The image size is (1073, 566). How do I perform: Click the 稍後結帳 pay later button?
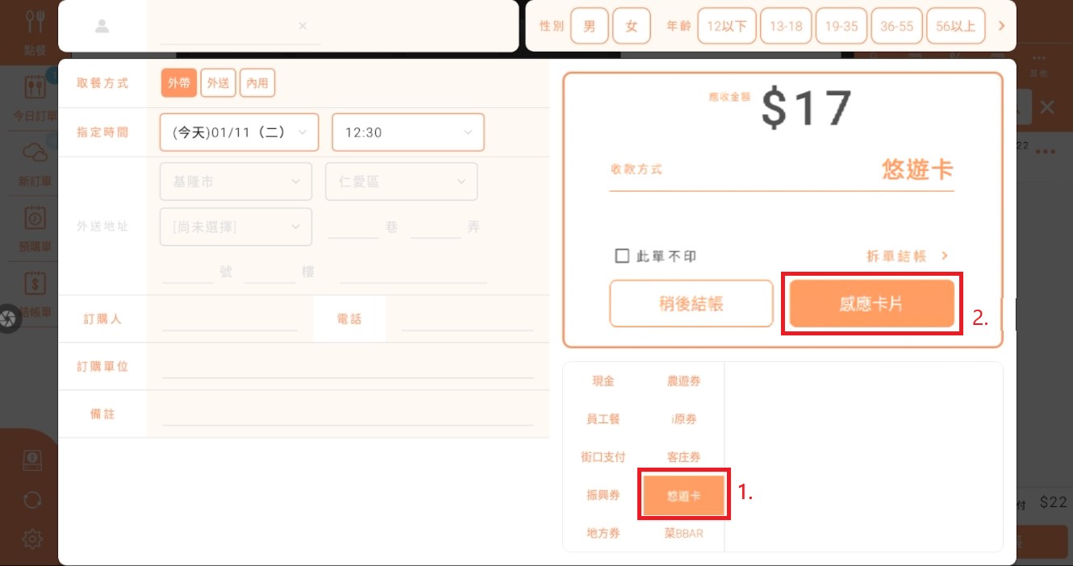tap(691, 303)
